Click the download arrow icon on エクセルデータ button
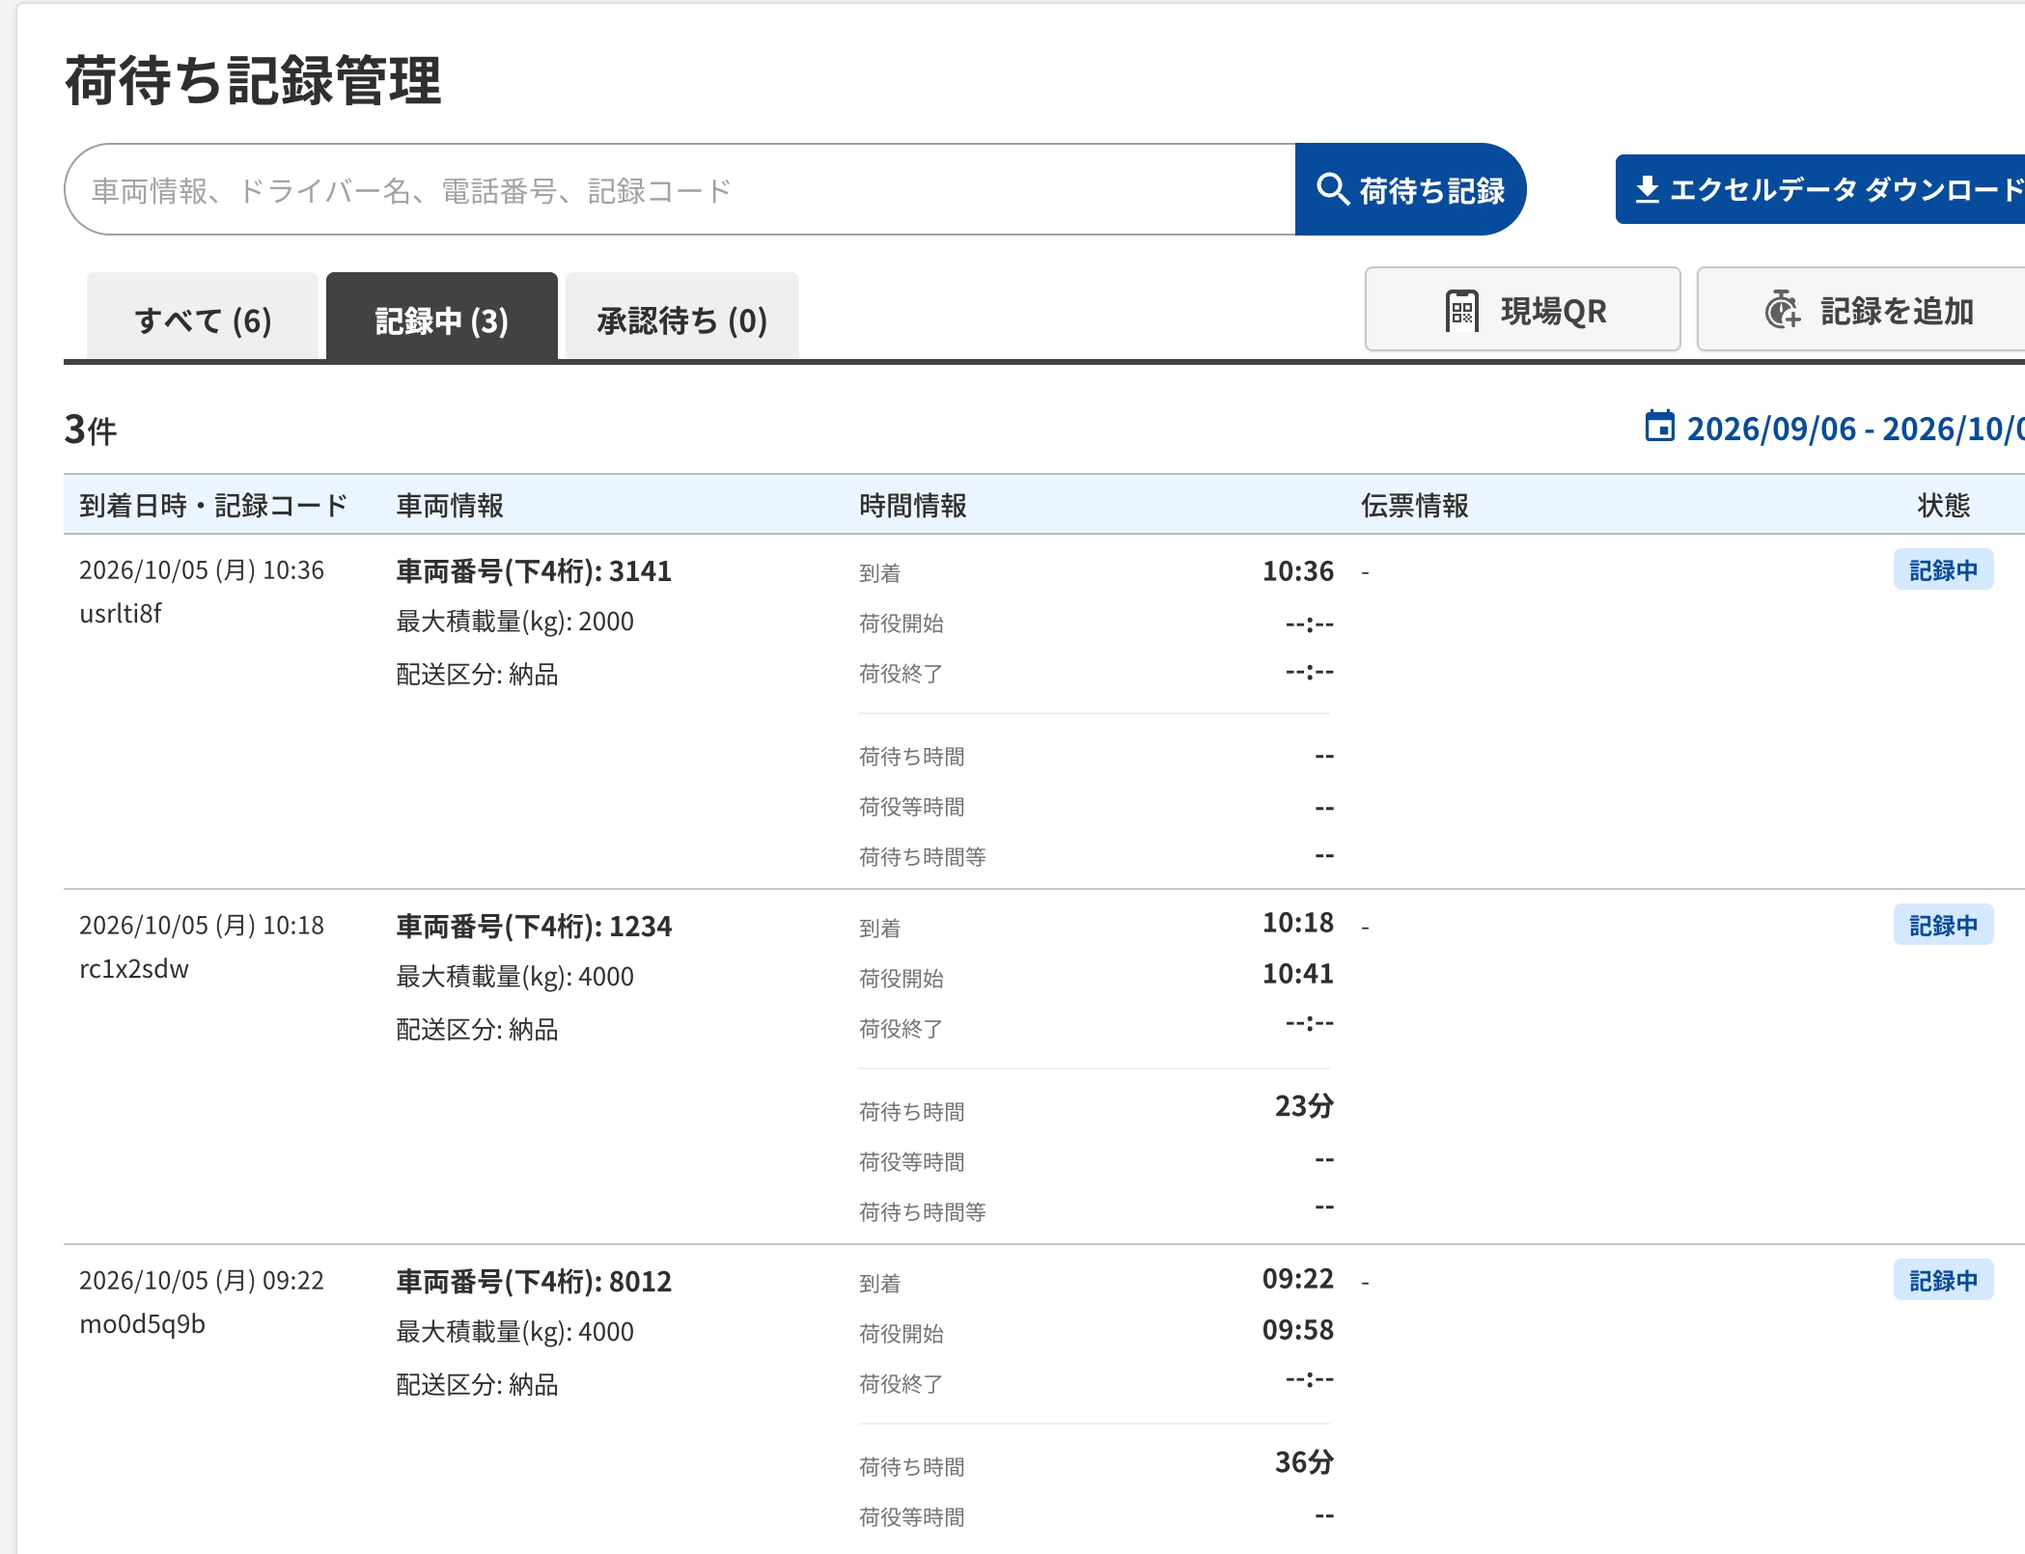This screenshot has width=2025, height=1554. pyautogui.click(x=1648, y=189)
